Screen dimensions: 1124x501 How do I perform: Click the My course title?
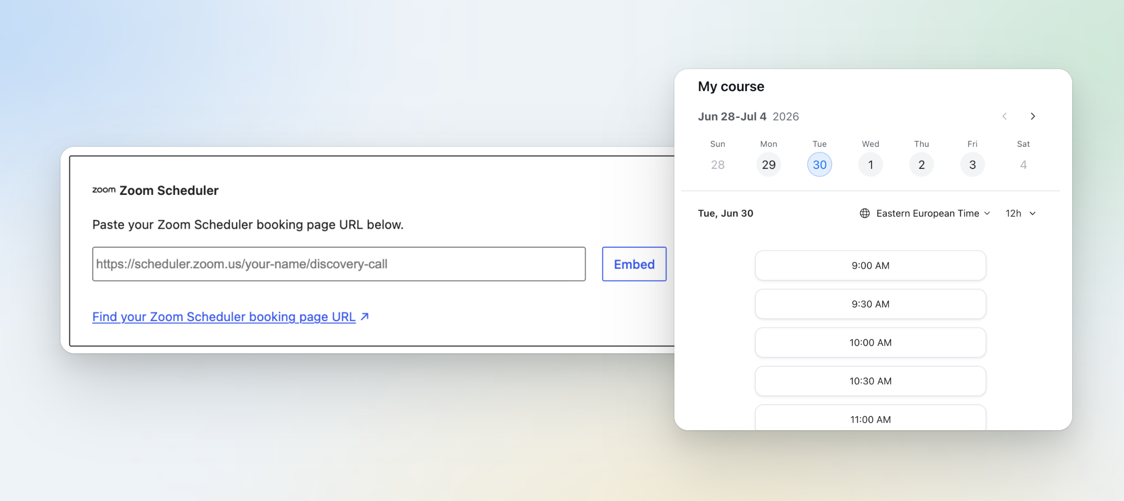tap(731, 86)
